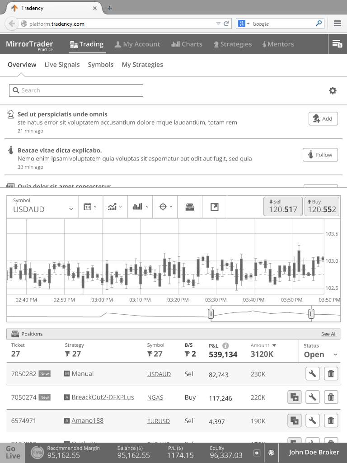Click the pop-out chart icon
The image size is (347, 463).
coord(215,207)
